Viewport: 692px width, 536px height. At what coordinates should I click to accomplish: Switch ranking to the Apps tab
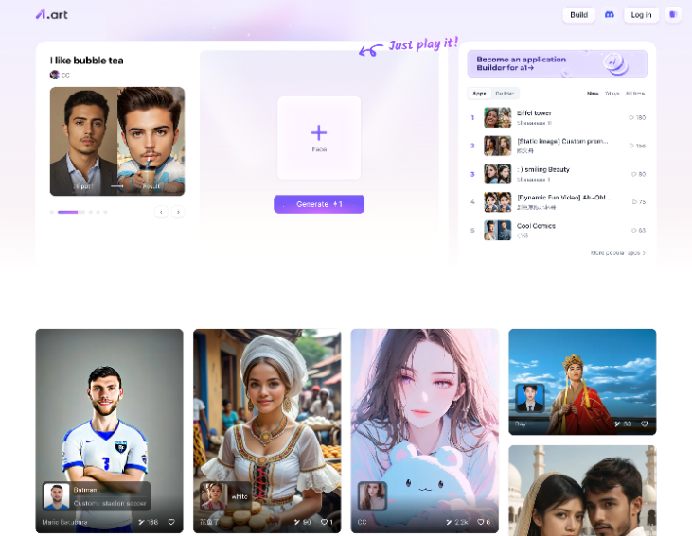480,94
